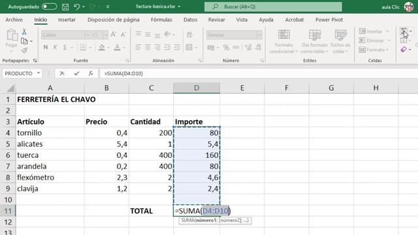
Task: Switch to the Fórmulas tab
Action: tap(161, 20)
